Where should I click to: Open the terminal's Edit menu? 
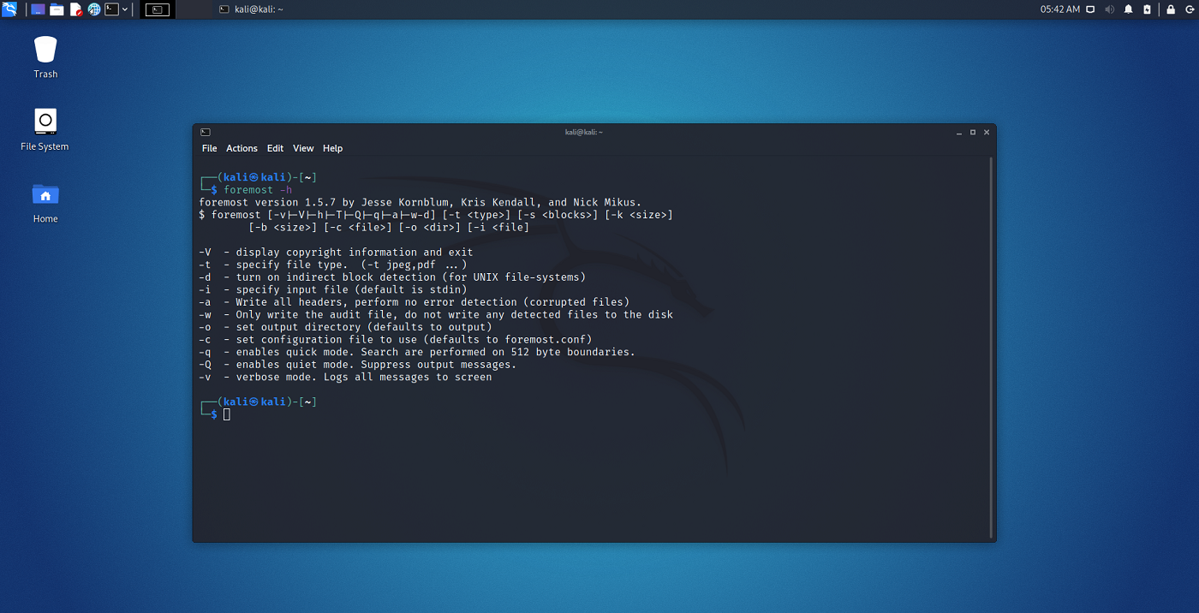(x=275, y=148)
